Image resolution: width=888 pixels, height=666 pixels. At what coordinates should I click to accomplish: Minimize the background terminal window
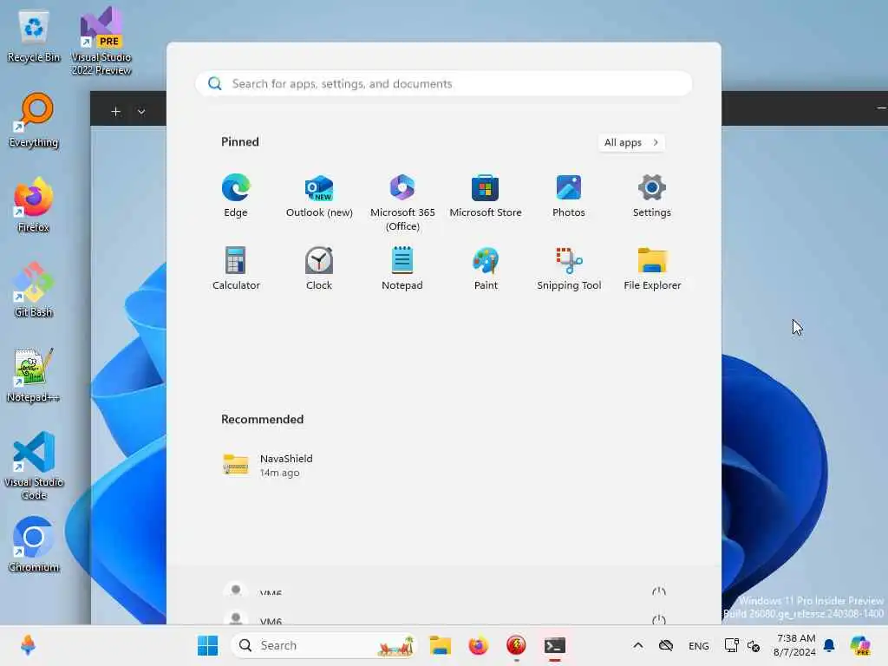coord(881,108)
